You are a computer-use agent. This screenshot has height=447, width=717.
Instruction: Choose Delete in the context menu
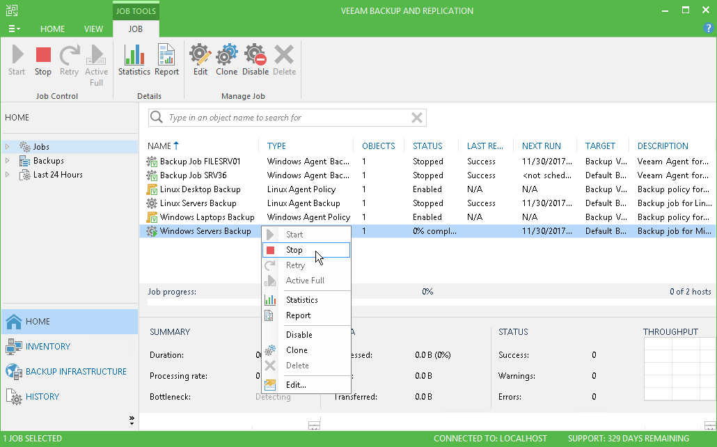tap(306, 366)
